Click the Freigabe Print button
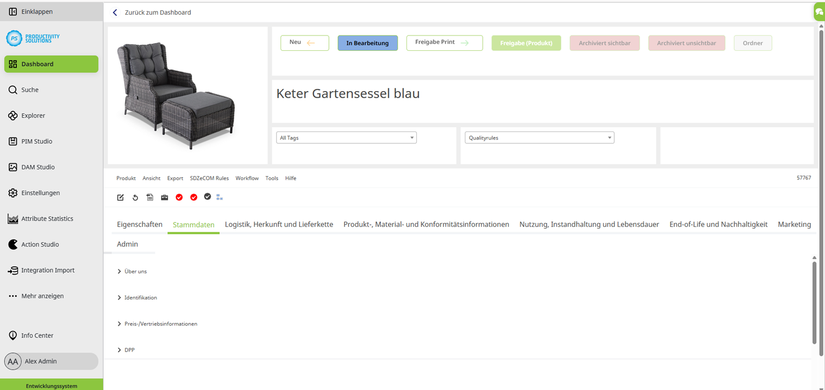 445,43
